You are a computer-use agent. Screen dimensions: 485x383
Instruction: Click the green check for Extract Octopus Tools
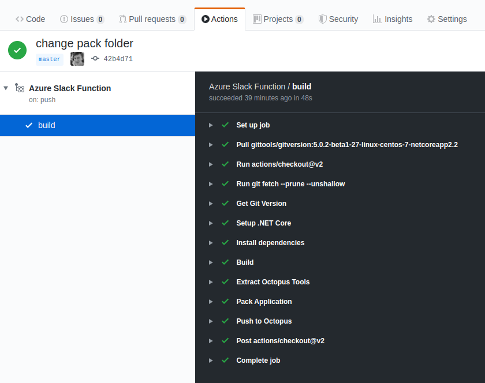coord(225,281)
